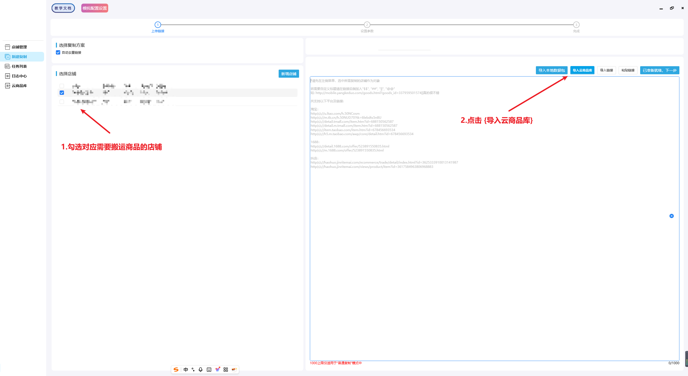Click step 3 circle 完成
The image size is (688, 376).
pyautogui.click(x=576, y=25)
